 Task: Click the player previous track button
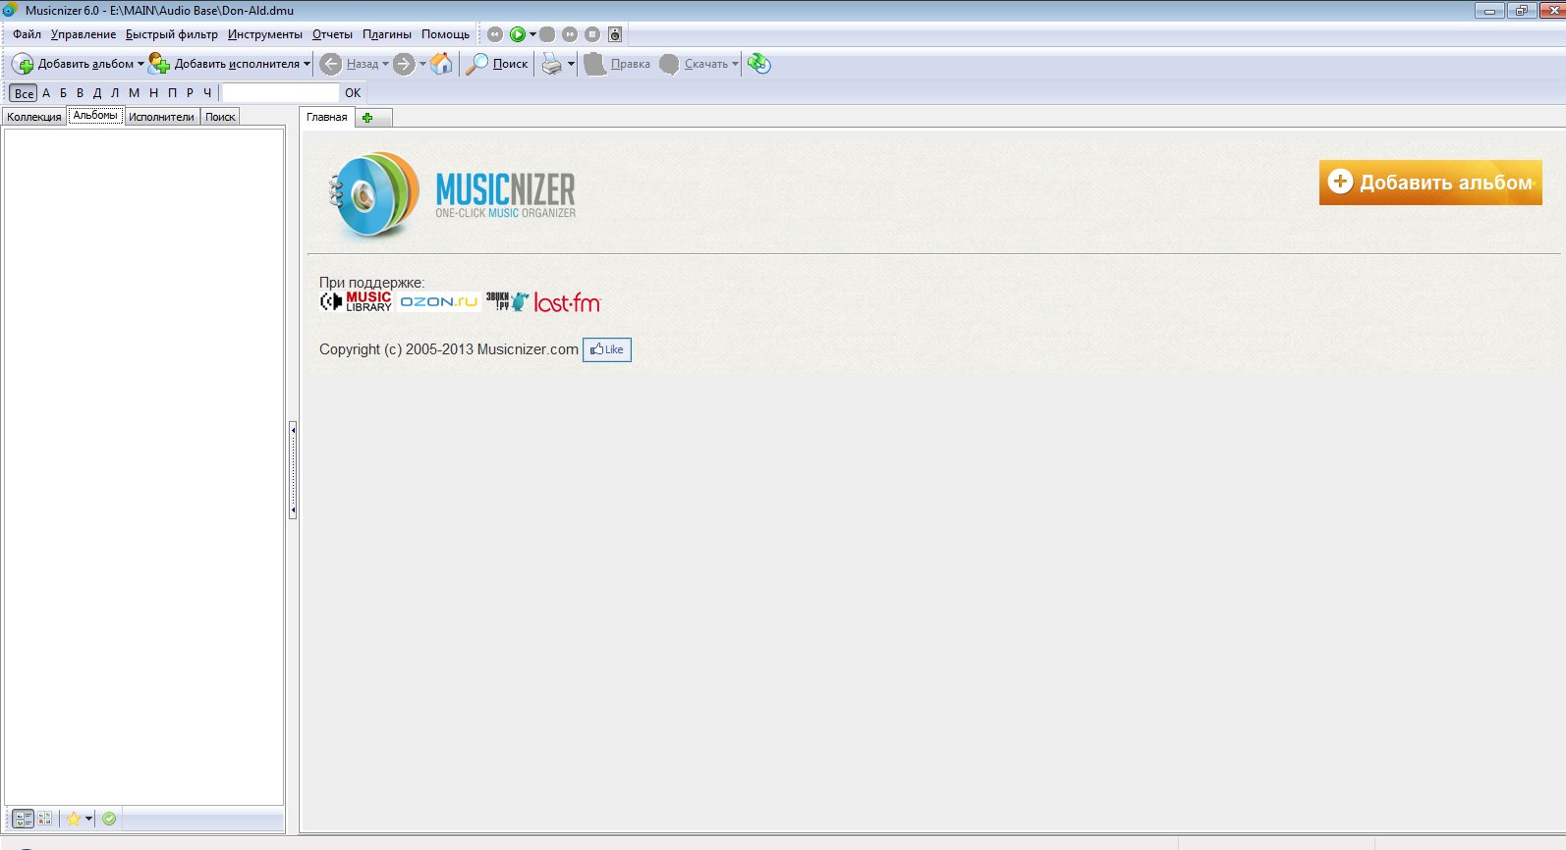(x=495, y=34)
